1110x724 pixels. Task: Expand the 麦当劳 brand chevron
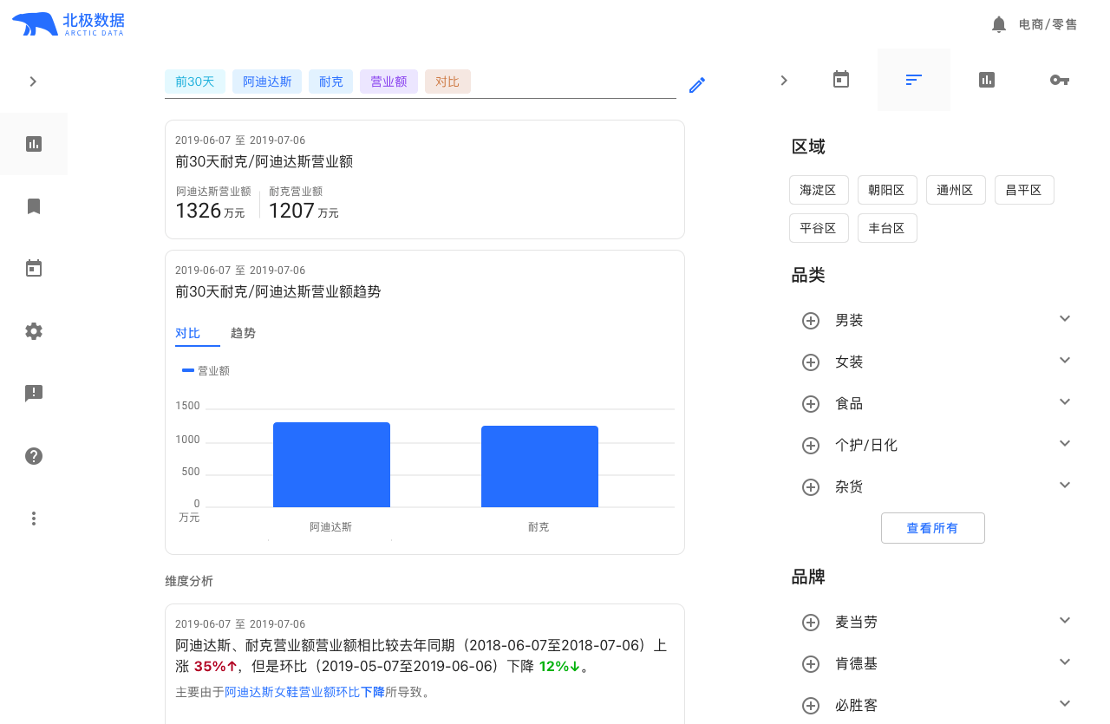[1065, 621]
